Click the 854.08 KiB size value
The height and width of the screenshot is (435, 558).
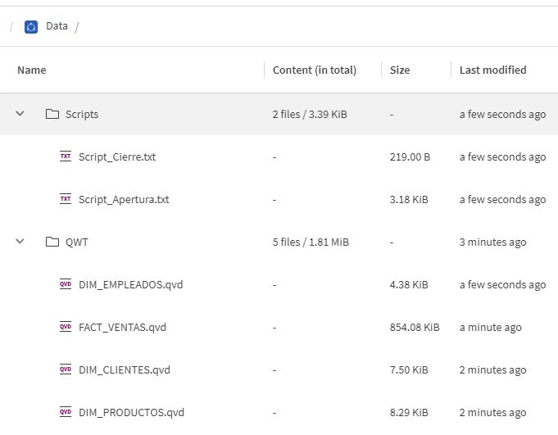[x=415, y=327]
